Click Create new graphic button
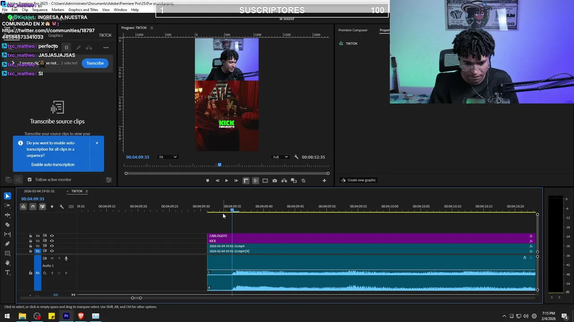Screen dimensions: 574x322 (358, 180)
